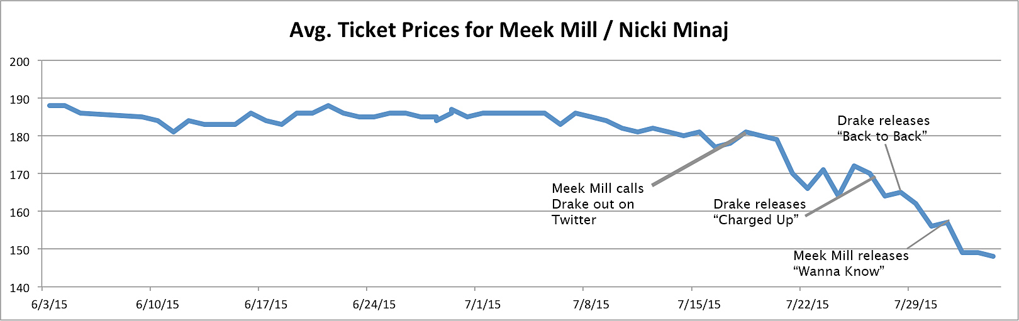The width and height of the screenshot is (1019, 321).
Task: Select the 6/24/15 x-axis tick label
Action: (x=374, y=305)
